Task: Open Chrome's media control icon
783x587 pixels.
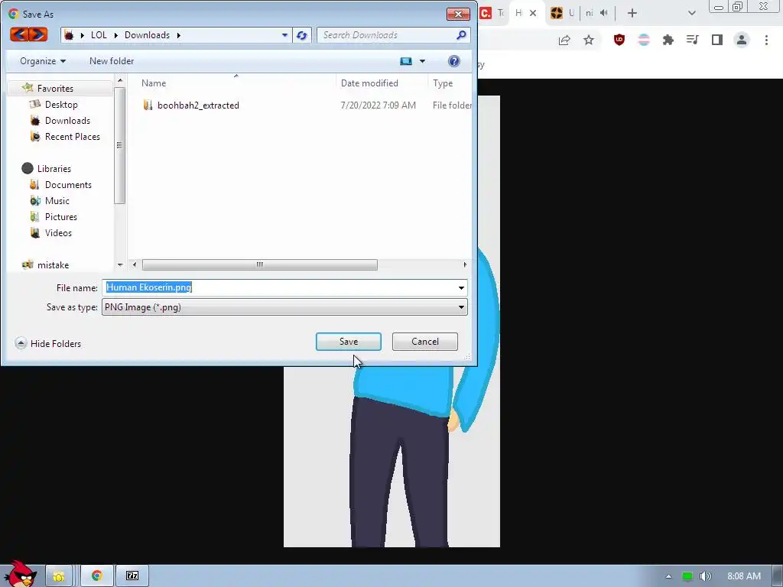Action: click(x=692, y=40)
